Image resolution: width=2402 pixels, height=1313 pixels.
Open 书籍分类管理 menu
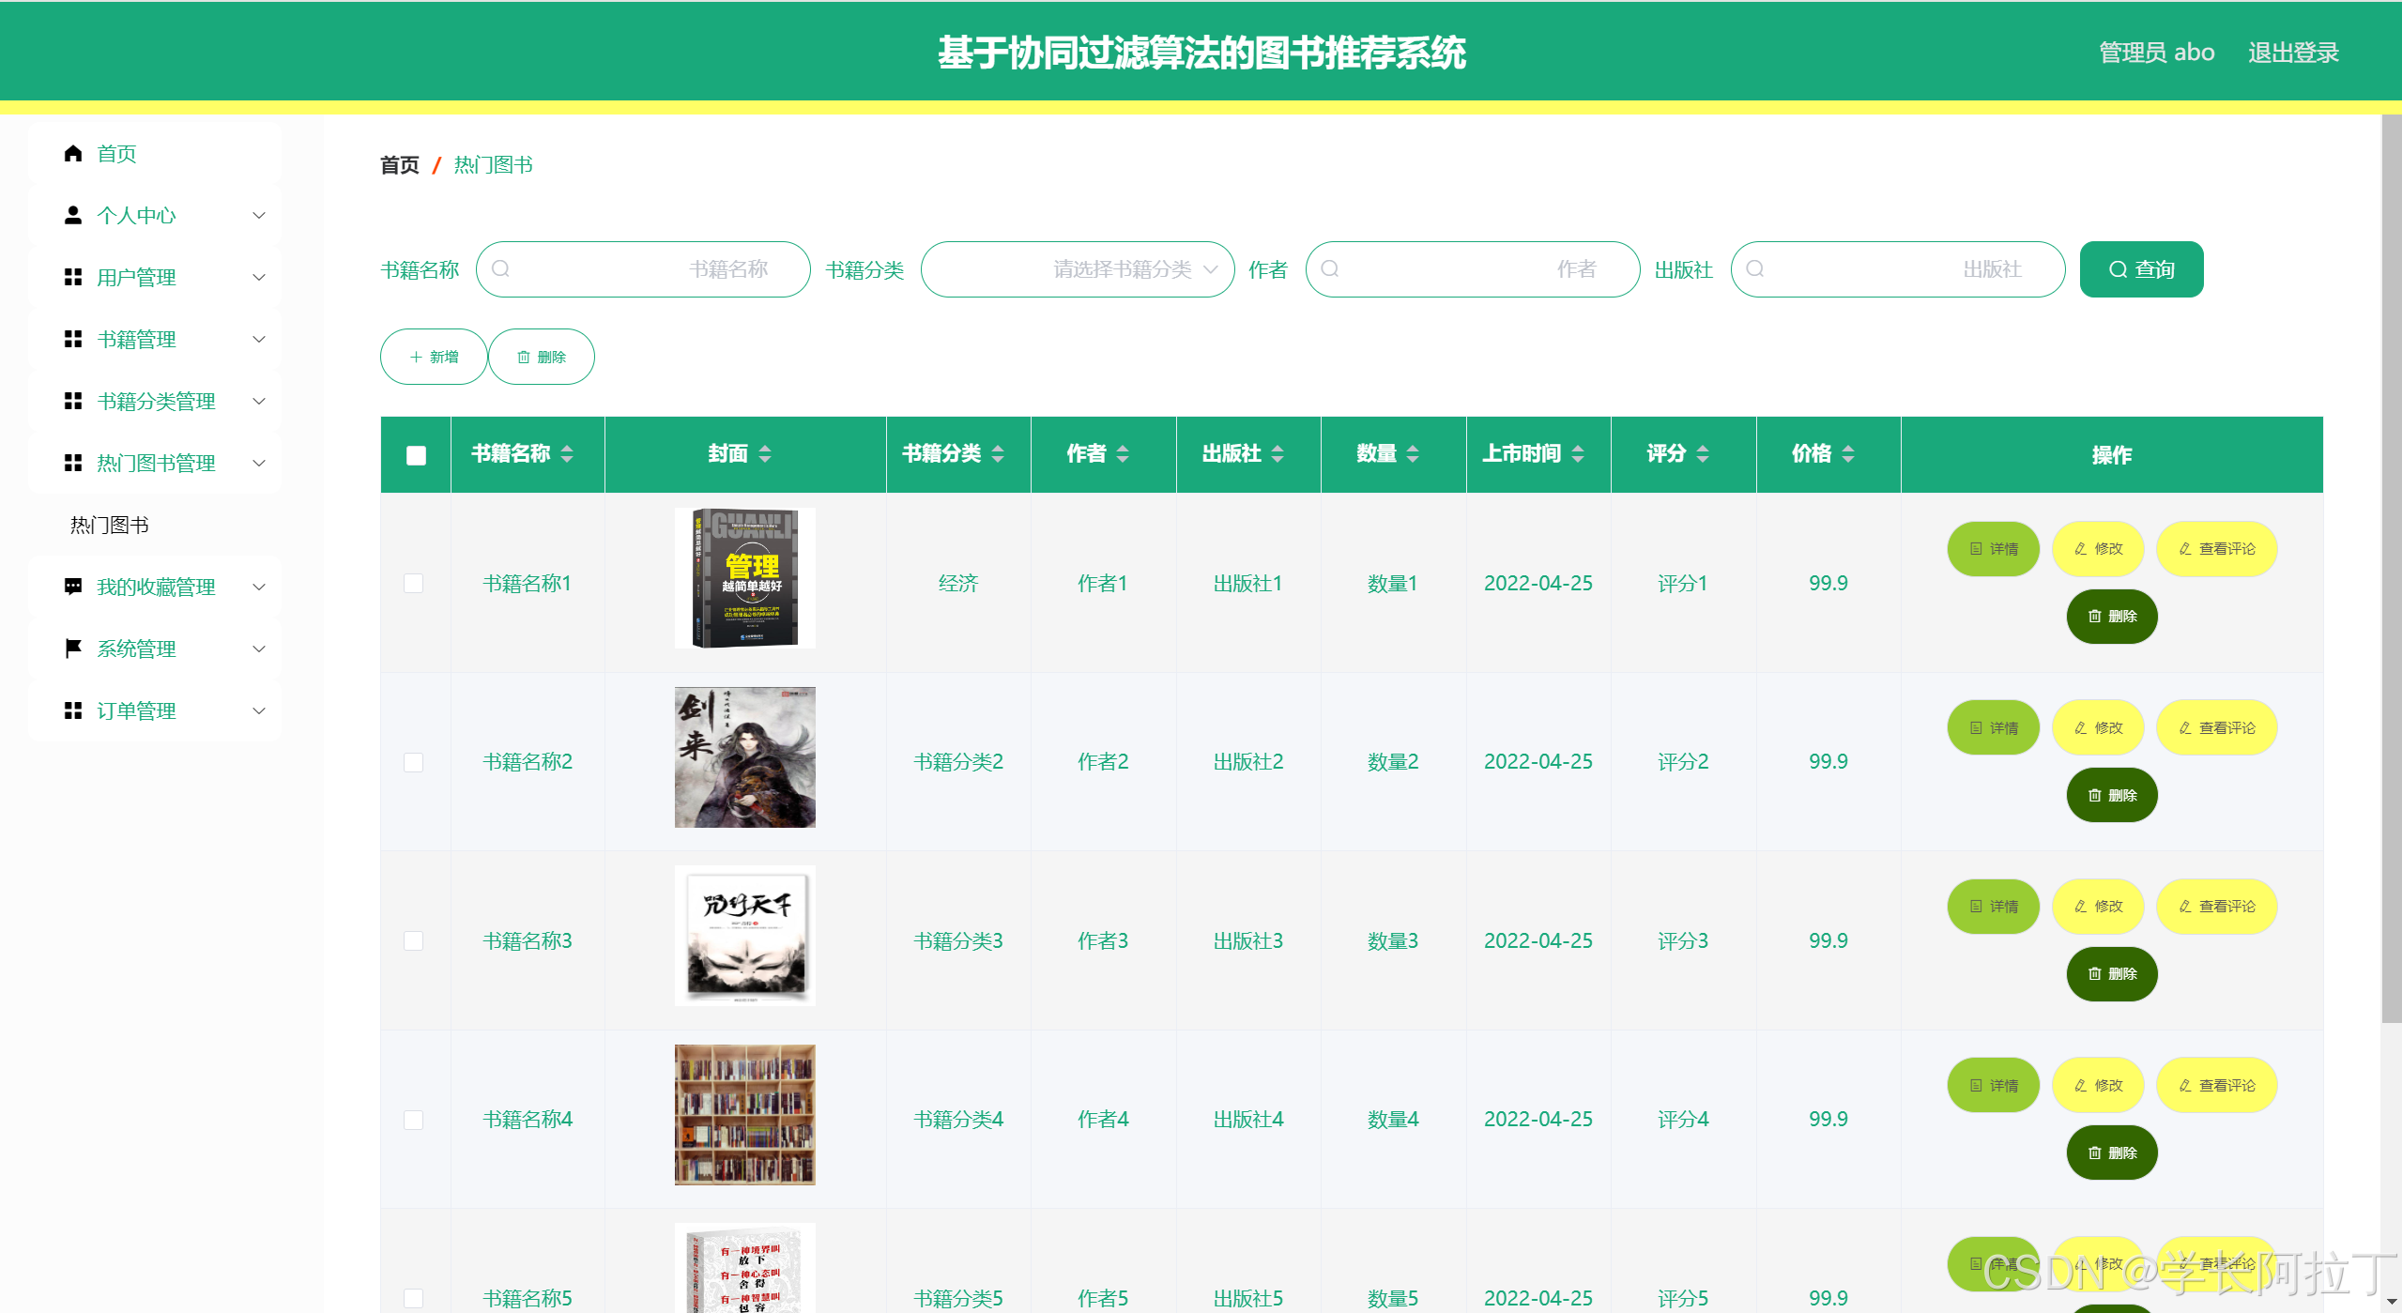(x=155, y=401)
